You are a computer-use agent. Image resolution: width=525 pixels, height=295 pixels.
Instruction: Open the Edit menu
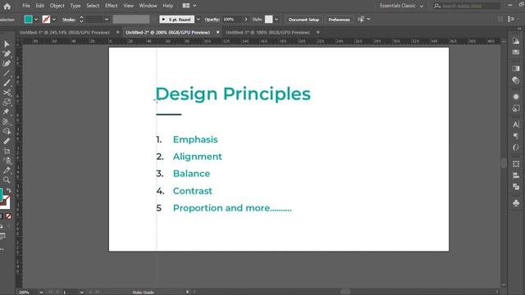pos(40,6)
